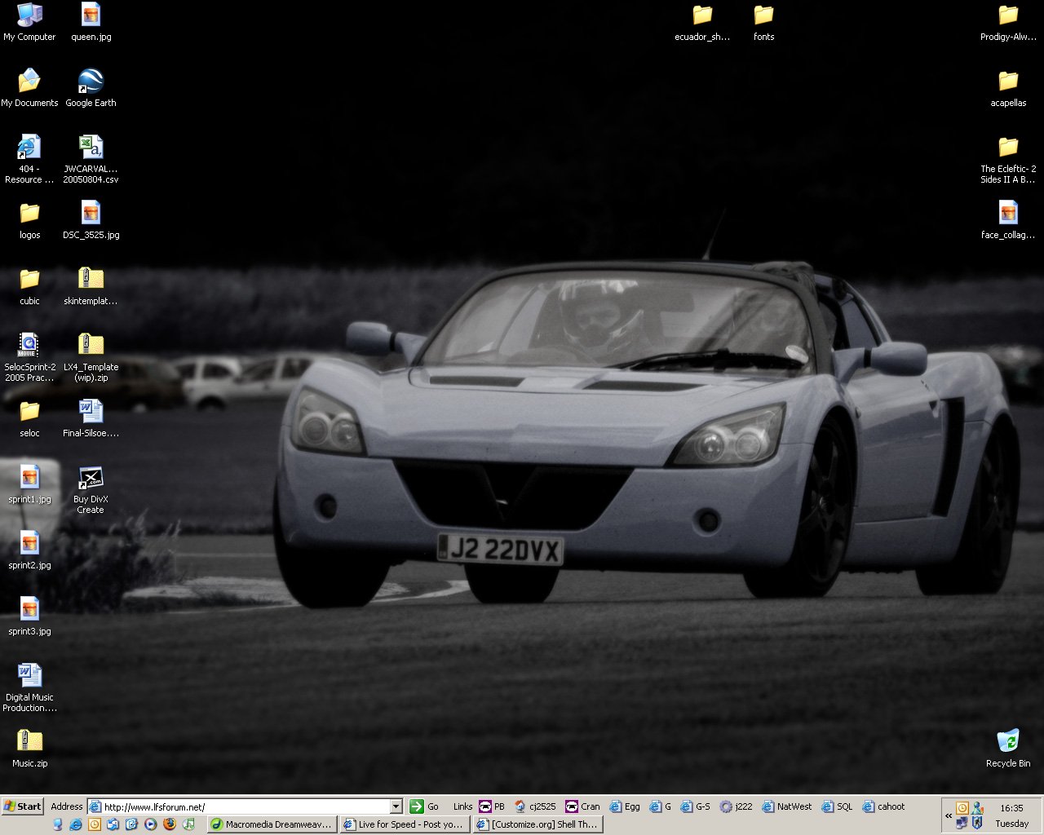Open the Recycle Bin

coord(1008,742)
